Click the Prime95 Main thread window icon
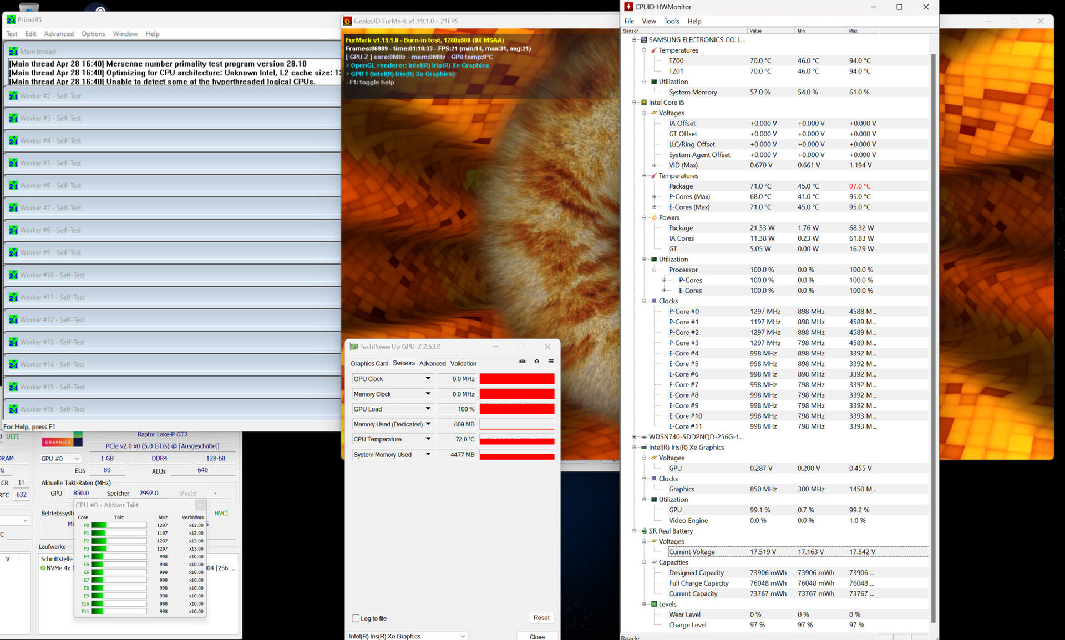Viewport: 1065px width, 640px height. 13,52
